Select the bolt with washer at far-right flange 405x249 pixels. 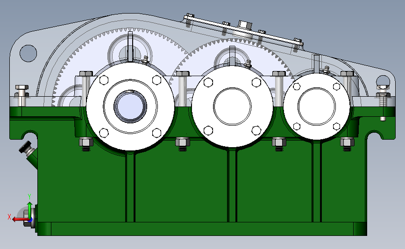(x=383, y=103)
